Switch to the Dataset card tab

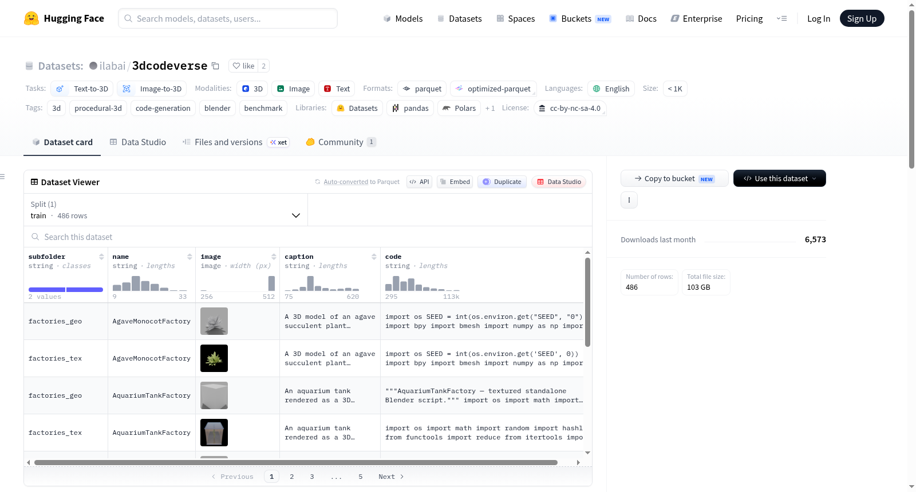coord(62,142)
